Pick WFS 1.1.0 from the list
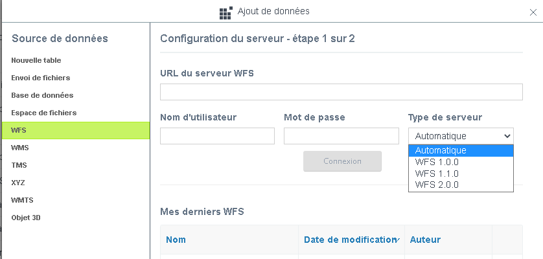The width and height of the screenshot is (543, 259). point(437,174)
